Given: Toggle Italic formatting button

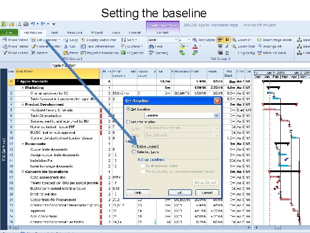Looking at the screenshot, I should pyautogui.click(x=227, y=46).
